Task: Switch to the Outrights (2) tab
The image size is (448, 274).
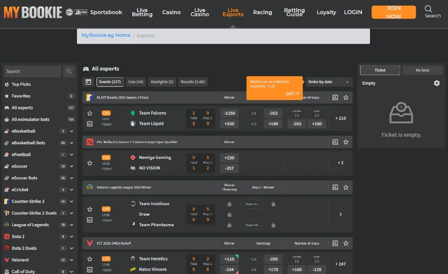Action: [162, 82]
